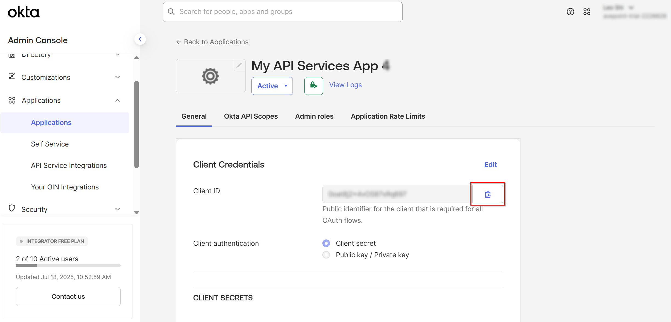Image resolution: width=671 pixels, height=322 pixels.
Task: Collapse sidebar using the chevron button
Action: click(x=140, y=39)
